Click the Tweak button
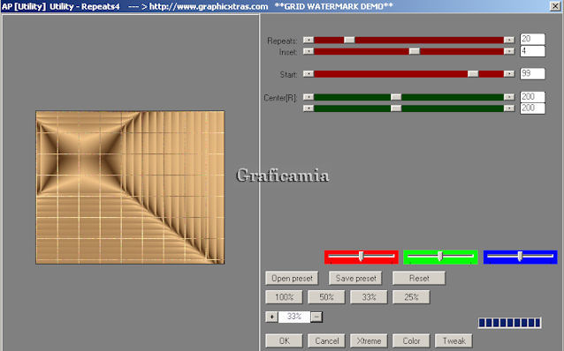 [453, 340]
